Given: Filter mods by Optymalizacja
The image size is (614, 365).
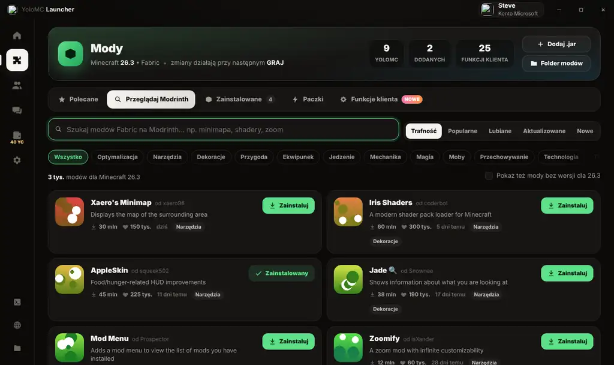Looking at the screenshot, I should point(118,157).
